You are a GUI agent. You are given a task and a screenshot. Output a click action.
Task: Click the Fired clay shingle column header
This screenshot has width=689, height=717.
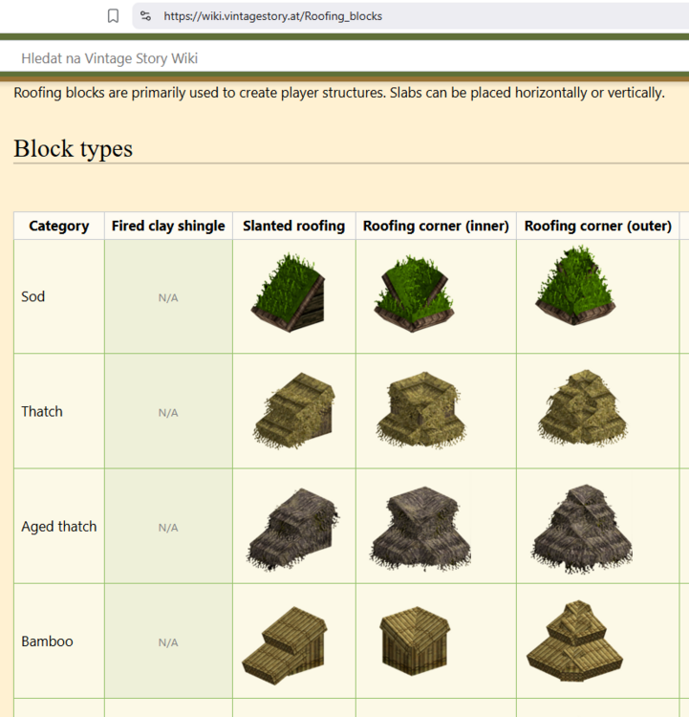click(x=168, y=227)
